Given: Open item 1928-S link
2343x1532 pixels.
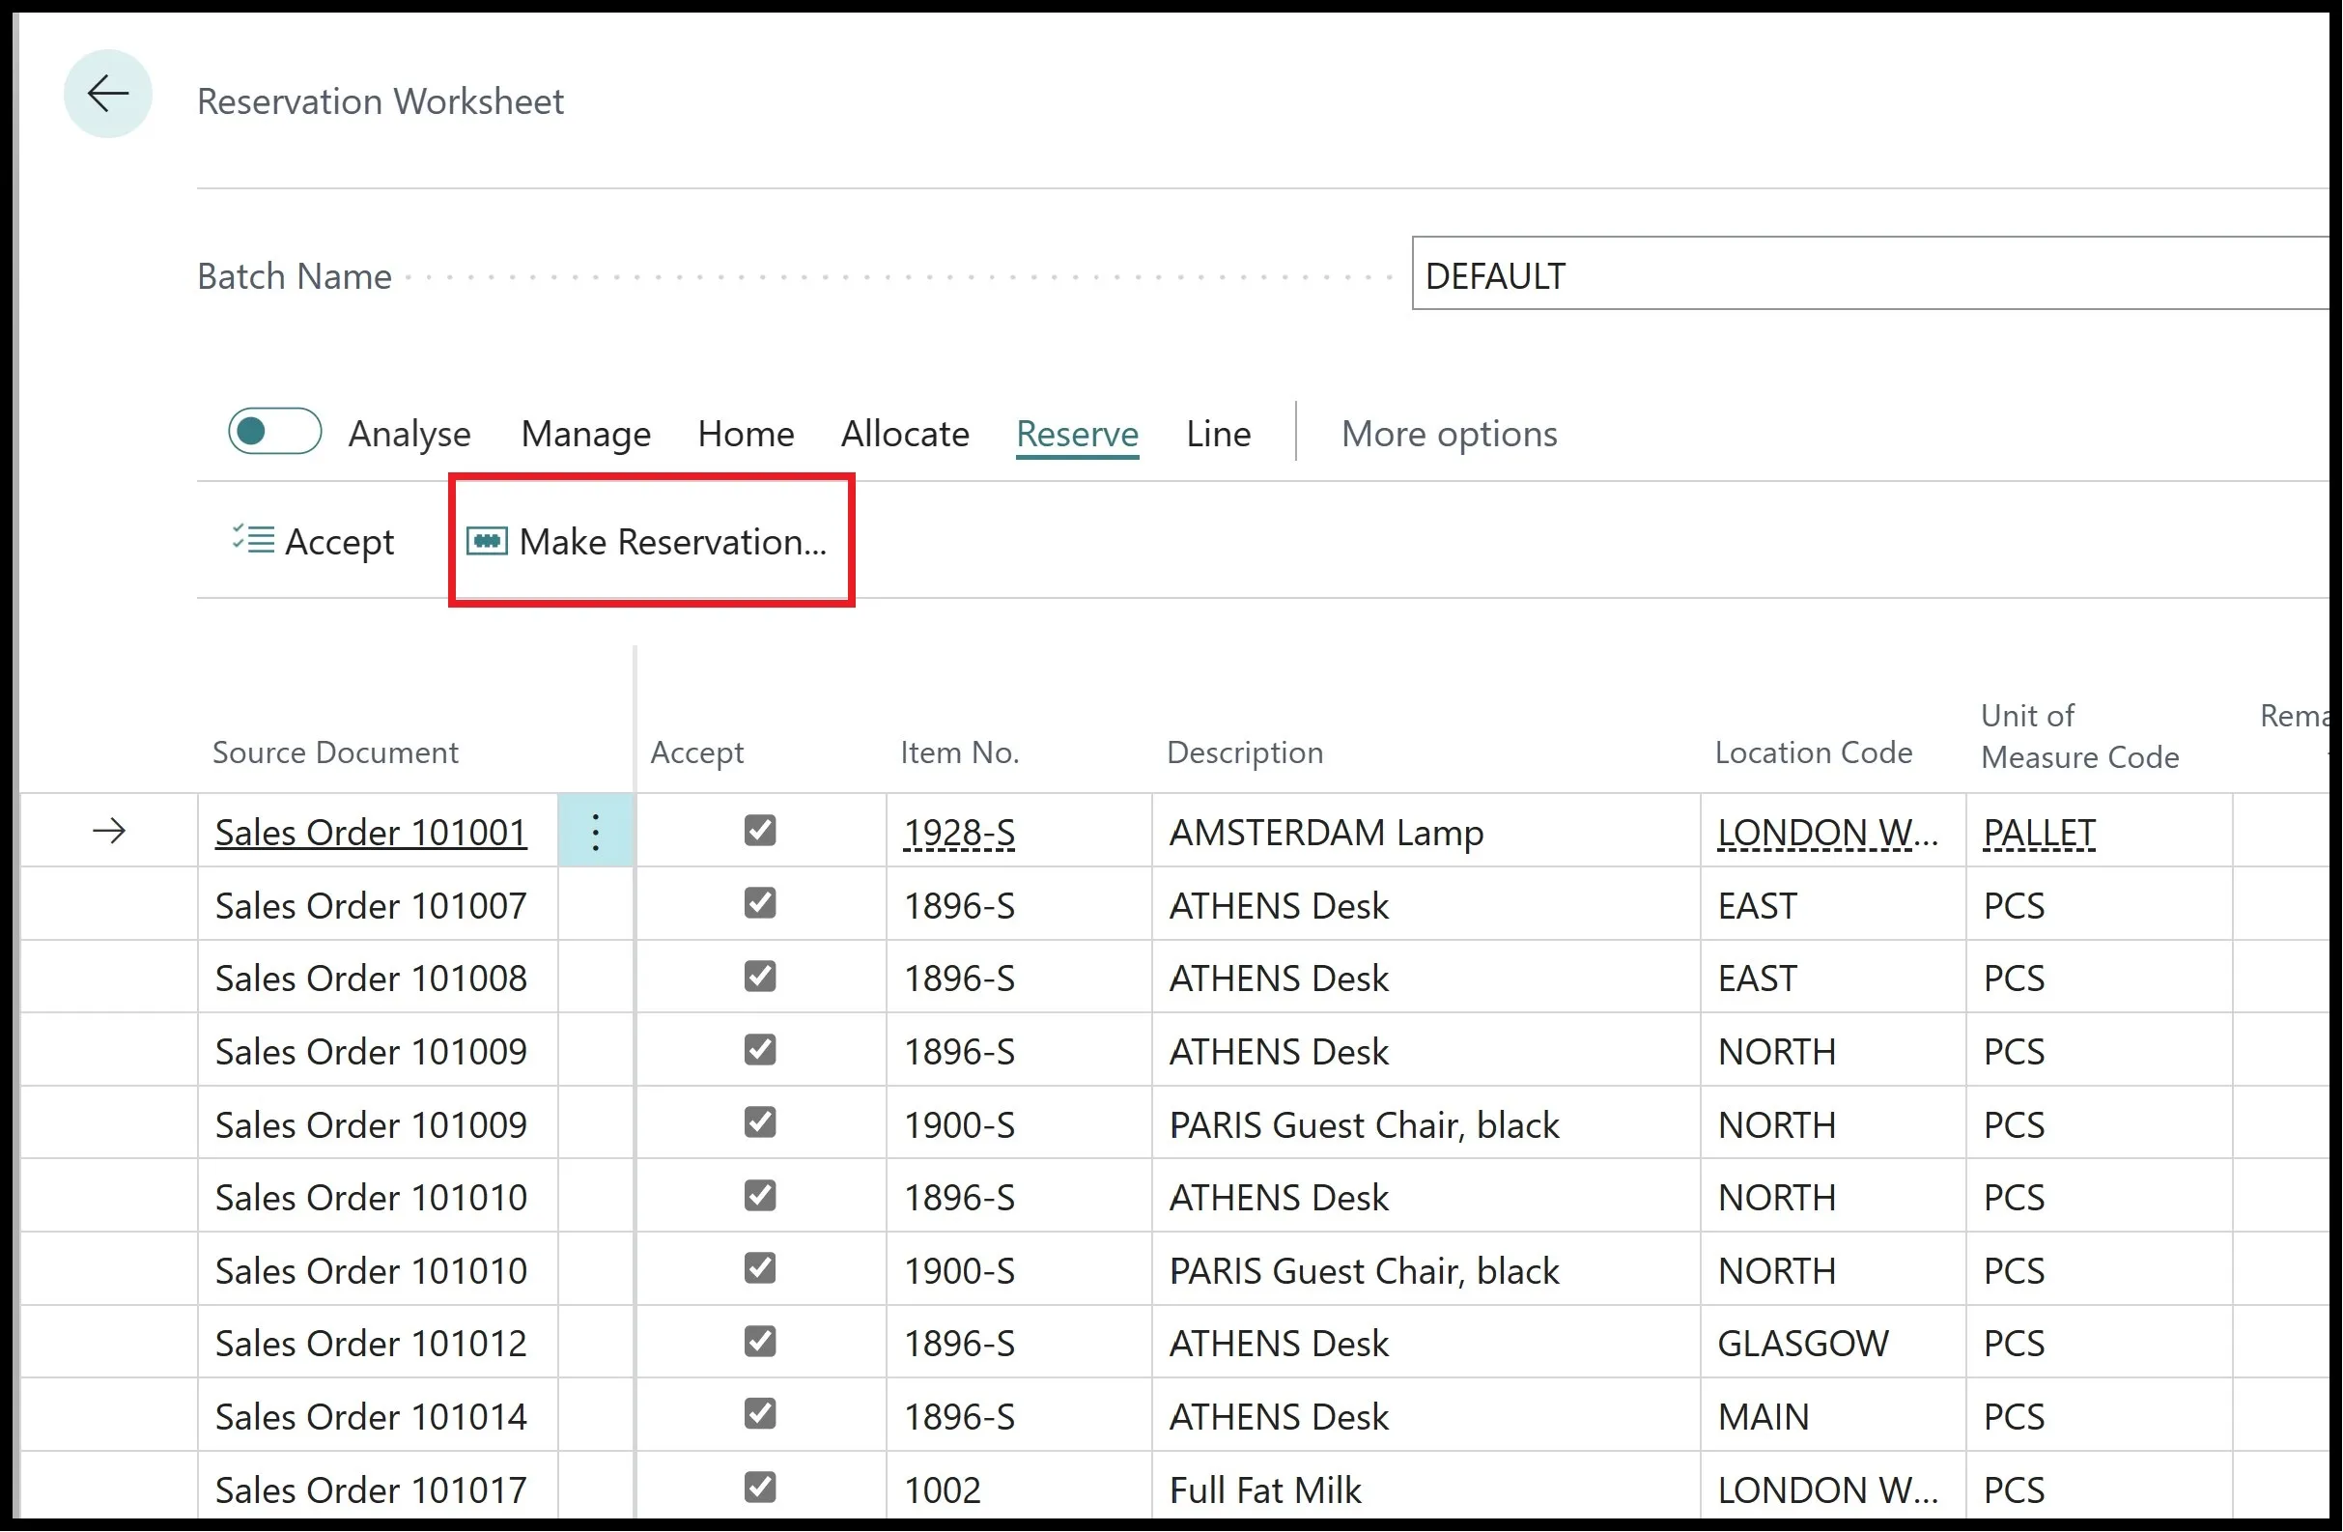Looking at the screenshot, I should click(x=959, y=832).
